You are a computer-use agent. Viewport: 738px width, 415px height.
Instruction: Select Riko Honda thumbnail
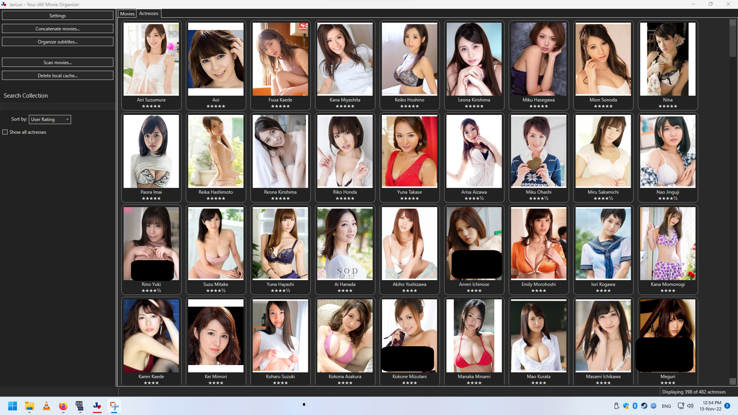(x=345, y=151)
